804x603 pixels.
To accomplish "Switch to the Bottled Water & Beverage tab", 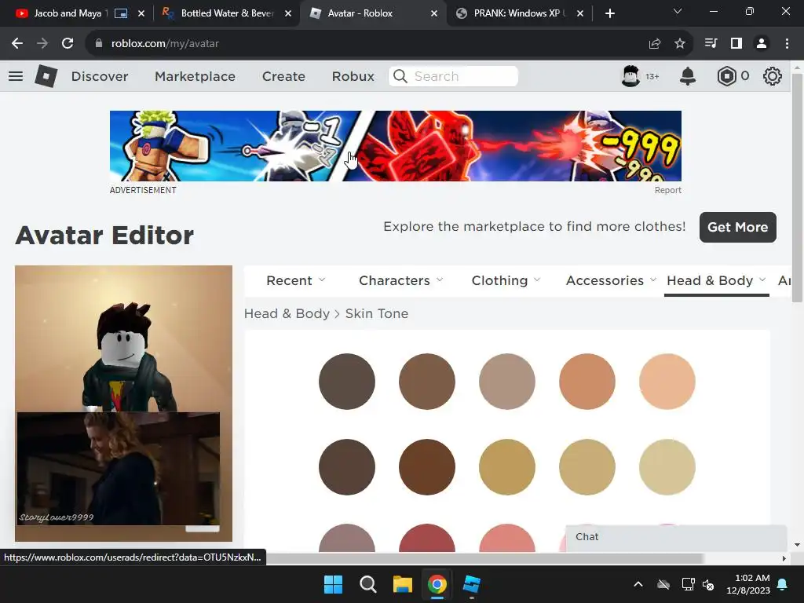I will click(x=227, y=13).
